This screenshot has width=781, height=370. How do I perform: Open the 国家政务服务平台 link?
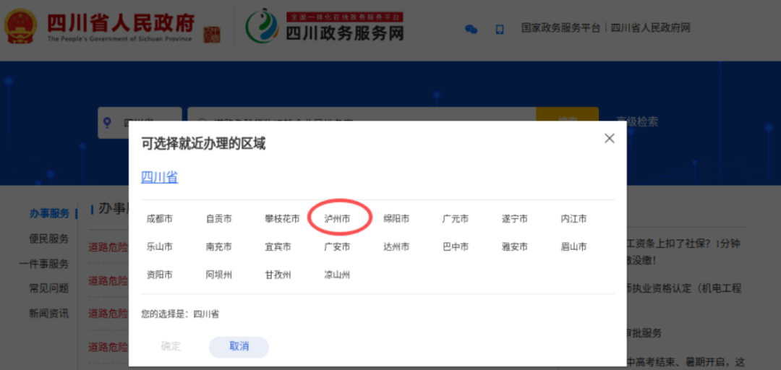coord(561,28)
